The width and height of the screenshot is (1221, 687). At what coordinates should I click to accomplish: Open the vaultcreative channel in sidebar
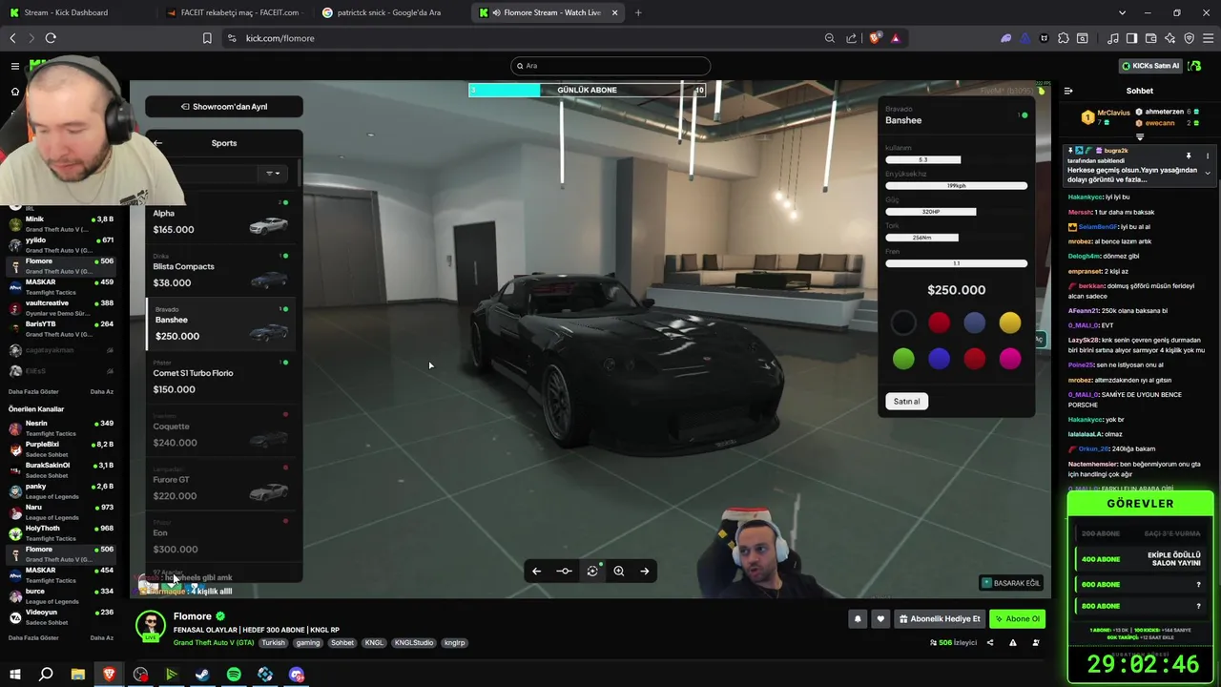[x=60, y=307]
